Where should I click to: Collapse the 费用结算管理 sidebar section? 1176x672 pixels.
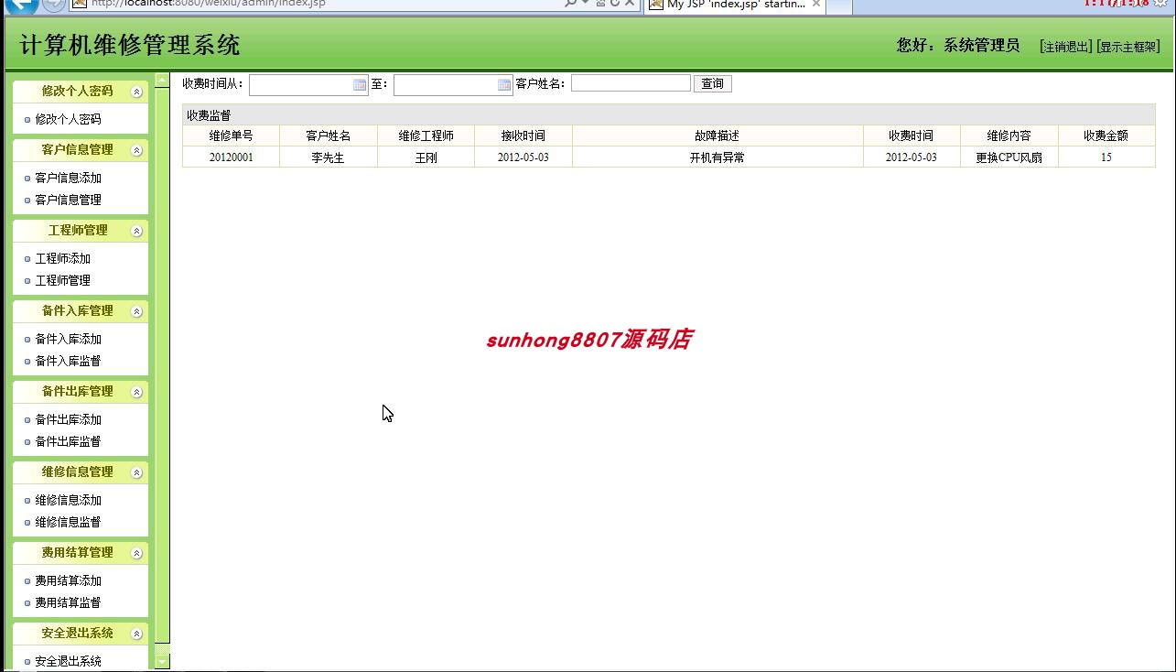point(136,553)
